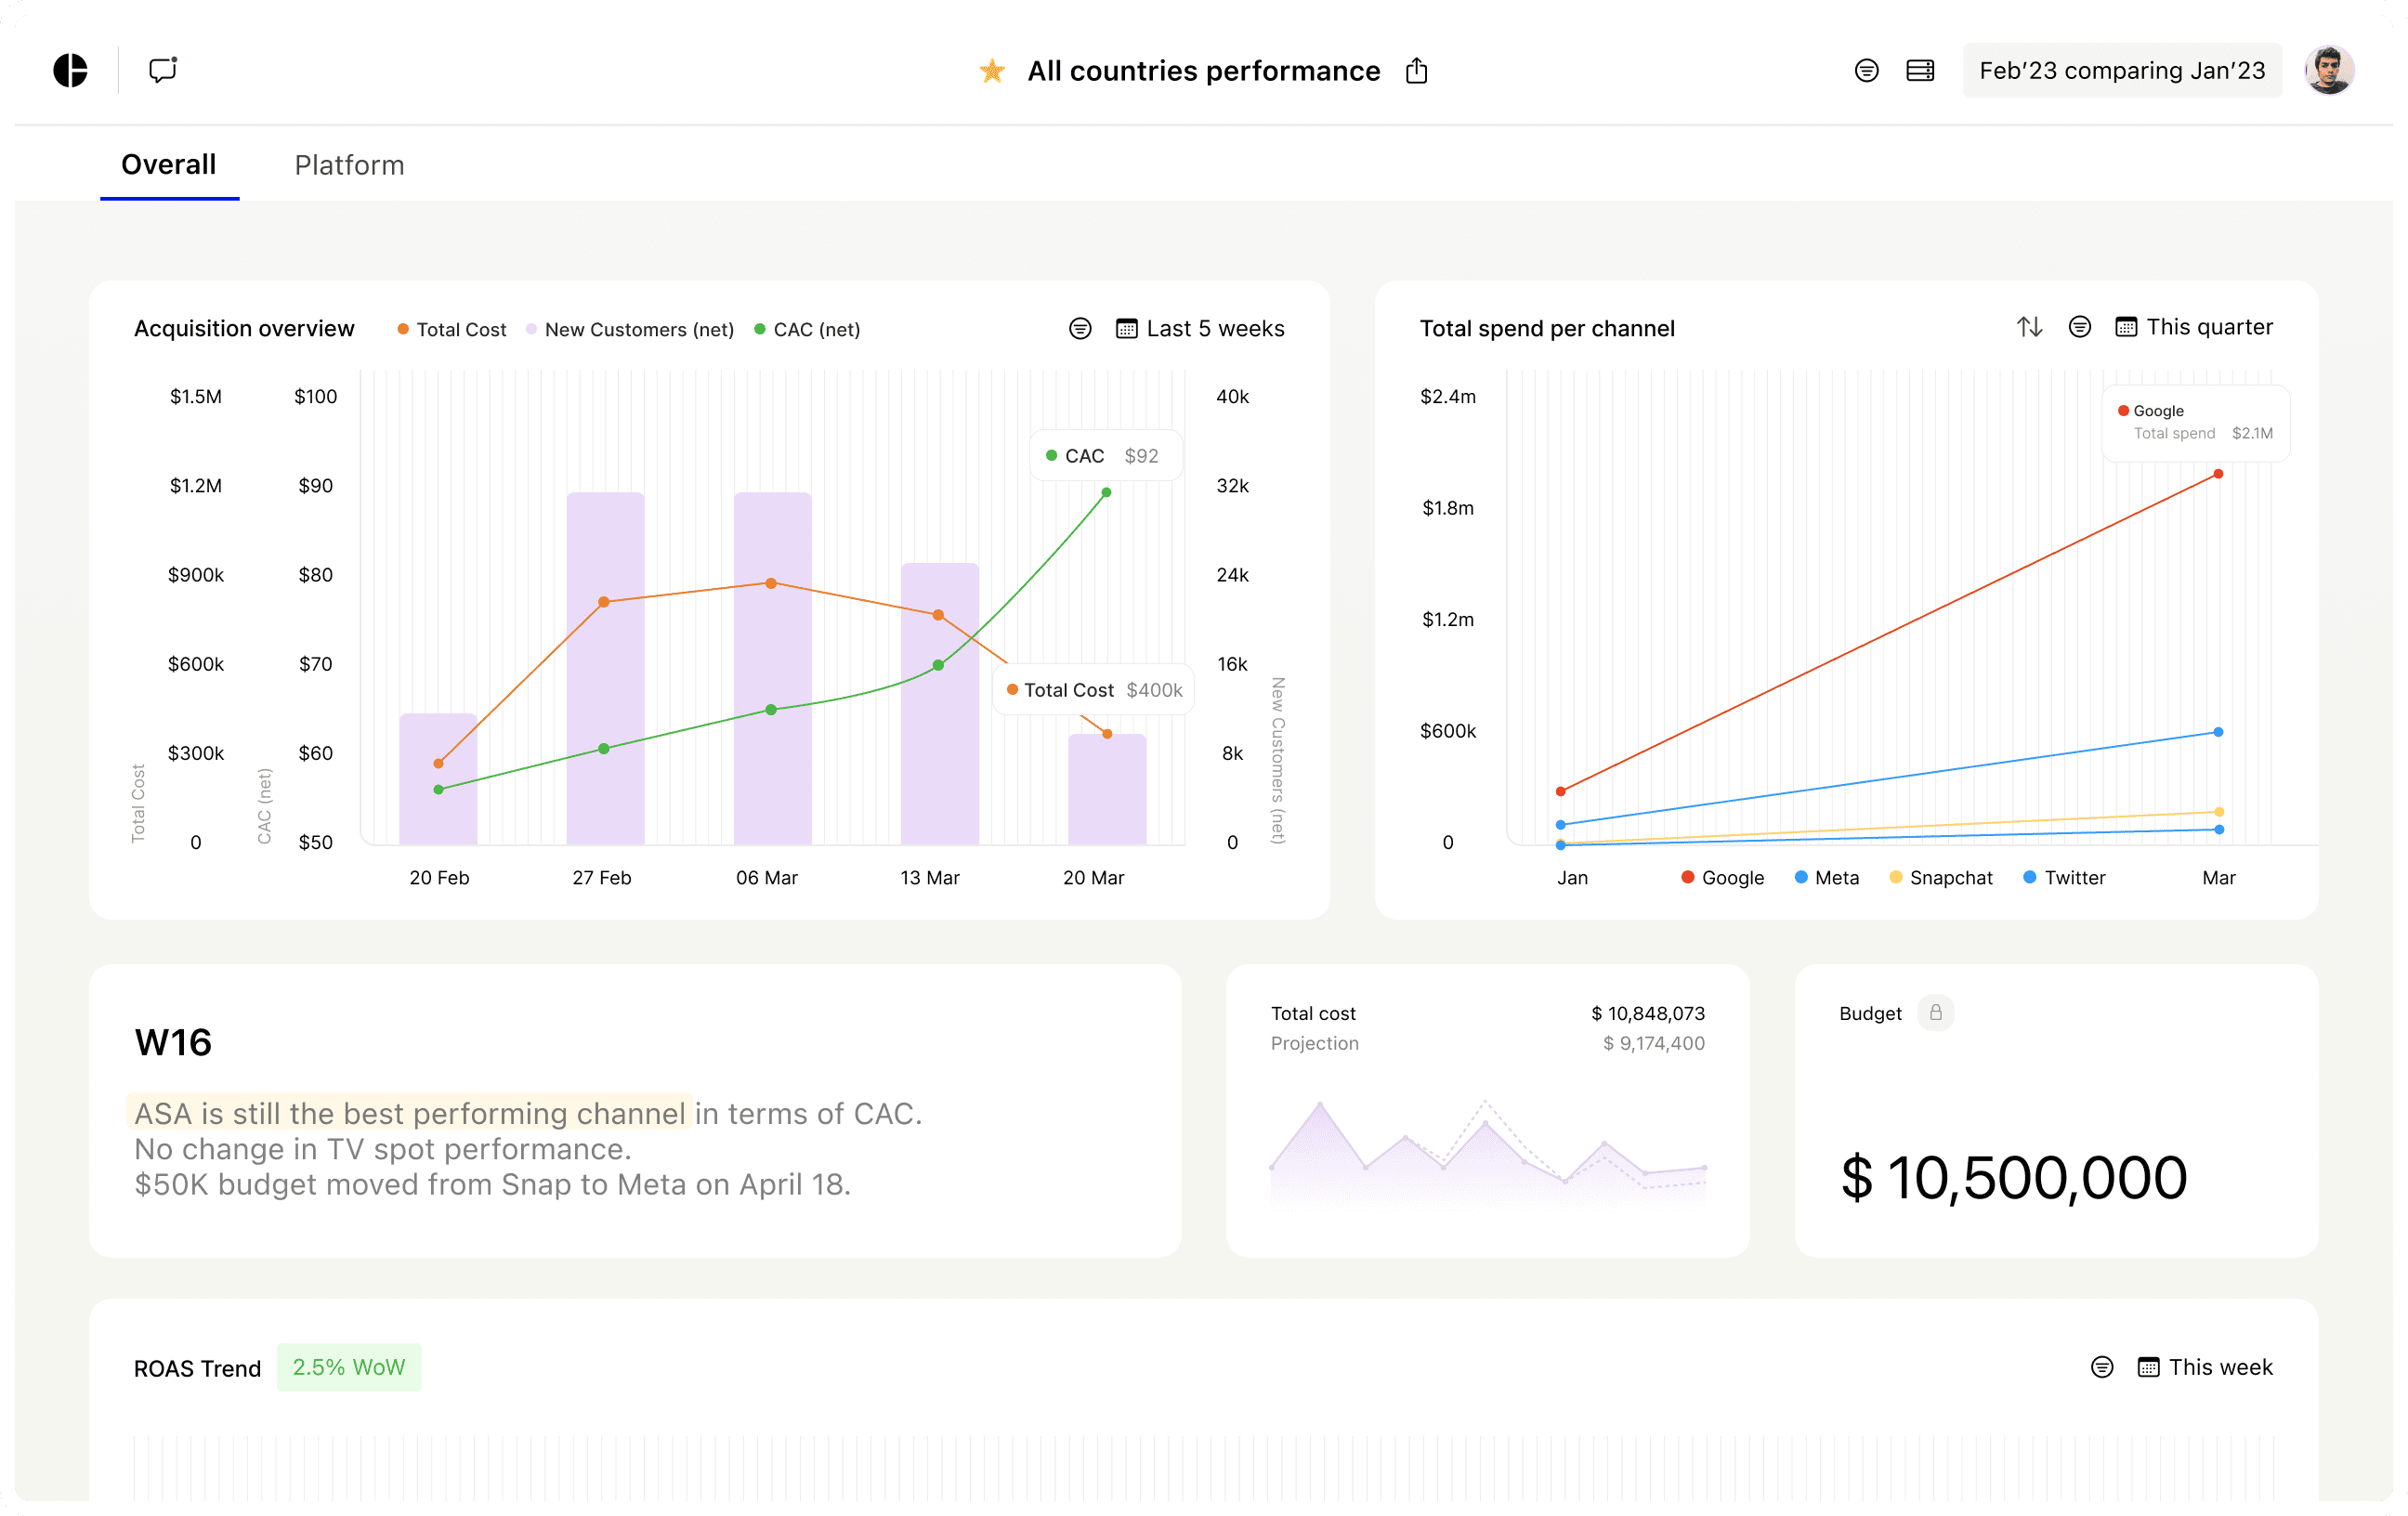Open filter icon in Total spend card
This screenshot has width=2408, height=1516.
click(x=2079, y=327)
